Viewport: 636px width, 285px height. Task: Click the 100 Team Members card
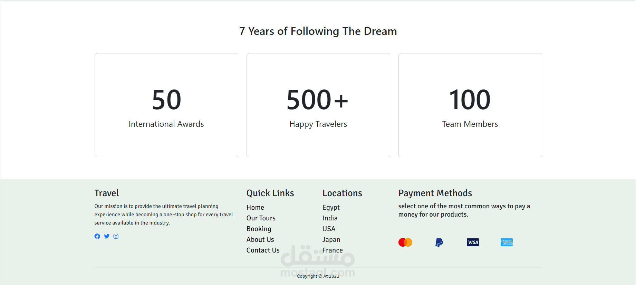click(470, 105)
